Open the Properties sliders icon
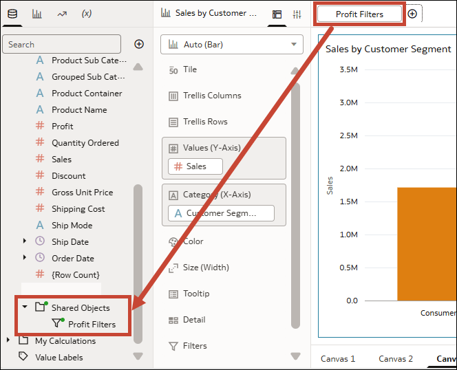 pos(297,14)
